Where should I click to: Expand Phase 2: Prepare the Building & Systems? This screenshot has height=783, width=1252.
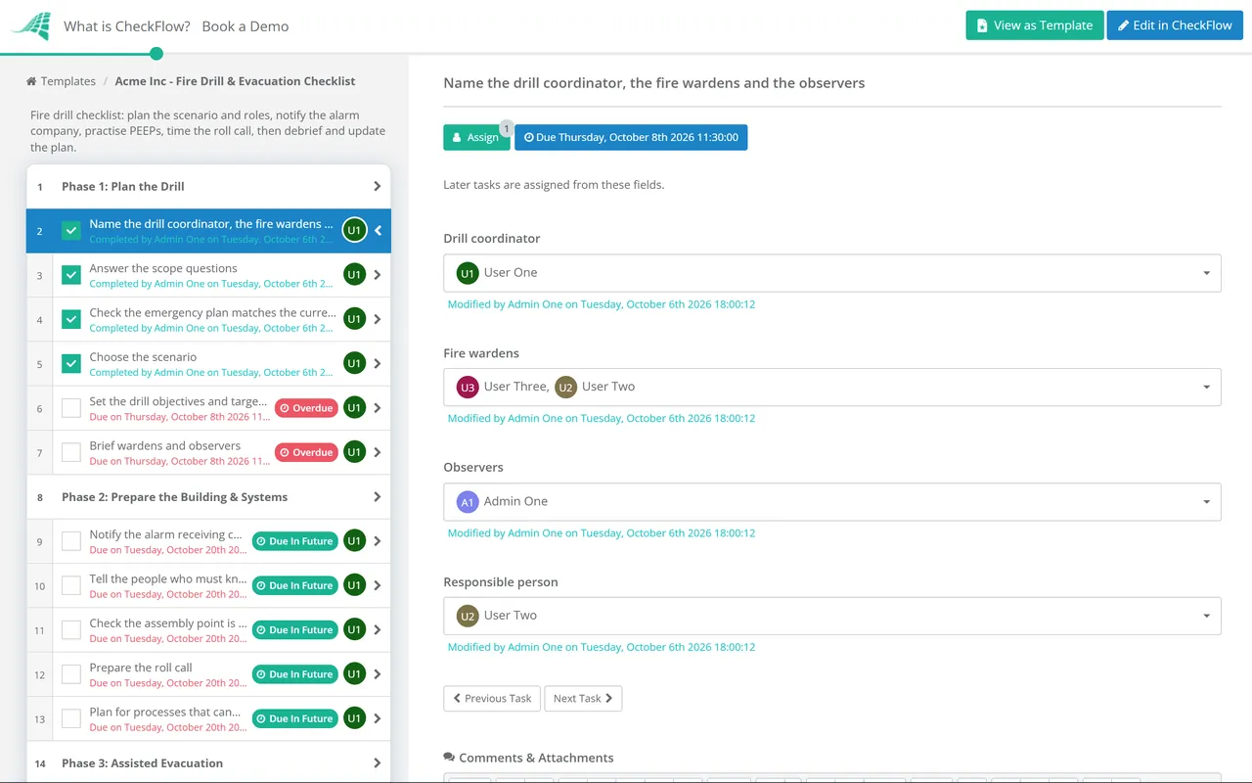(378, 497)
